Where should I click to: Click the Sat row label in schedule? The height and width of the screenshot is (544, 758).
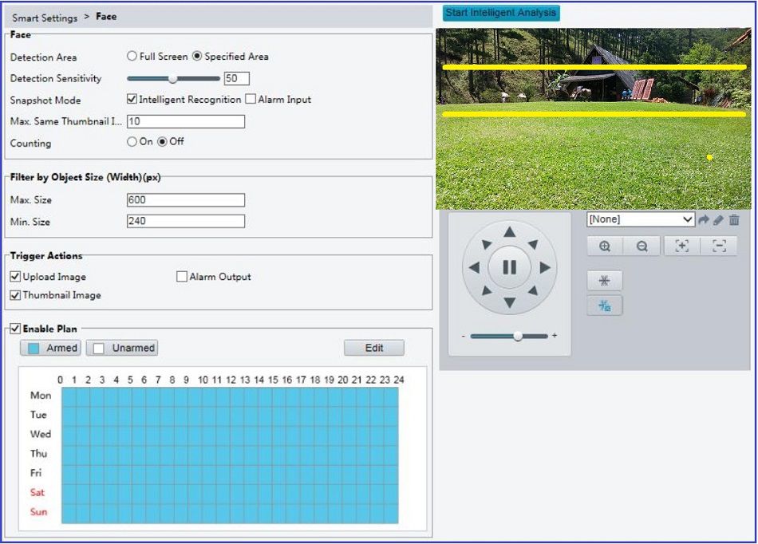coord(38,492)
